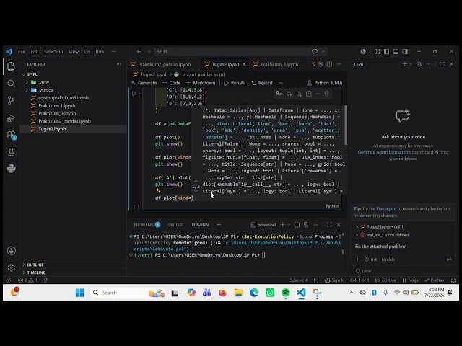
Task: Kill terminal with trash icon
Action: coord(306,225)
